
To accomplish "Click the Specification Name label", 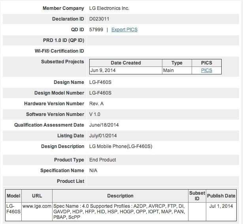I will 62,171.
